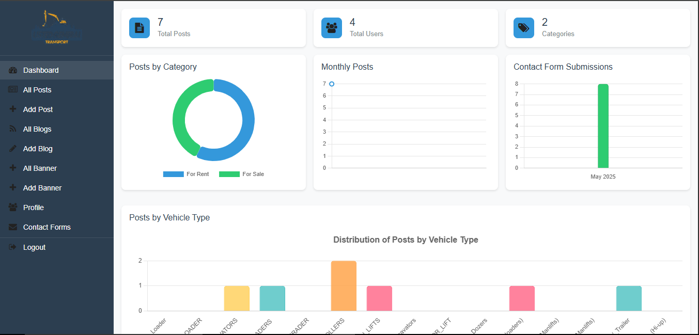This screenshot has width=699, height=335.
Task: Click the pink bar above the _LIFTS label
Action: point(379,298)
